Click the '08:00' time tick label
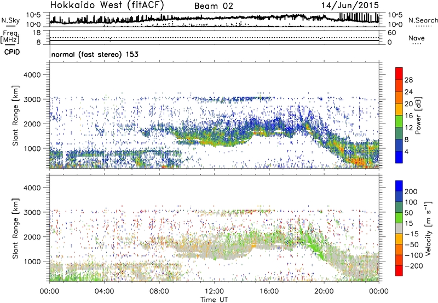 coord(159,291)
